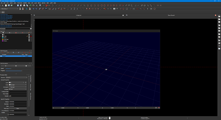Click the Hide All Layers icon
221x120 pixels.
tap(9, 33)
